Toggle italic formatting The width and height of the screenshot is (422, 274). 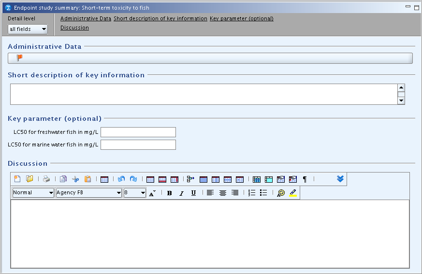[182, 193]
